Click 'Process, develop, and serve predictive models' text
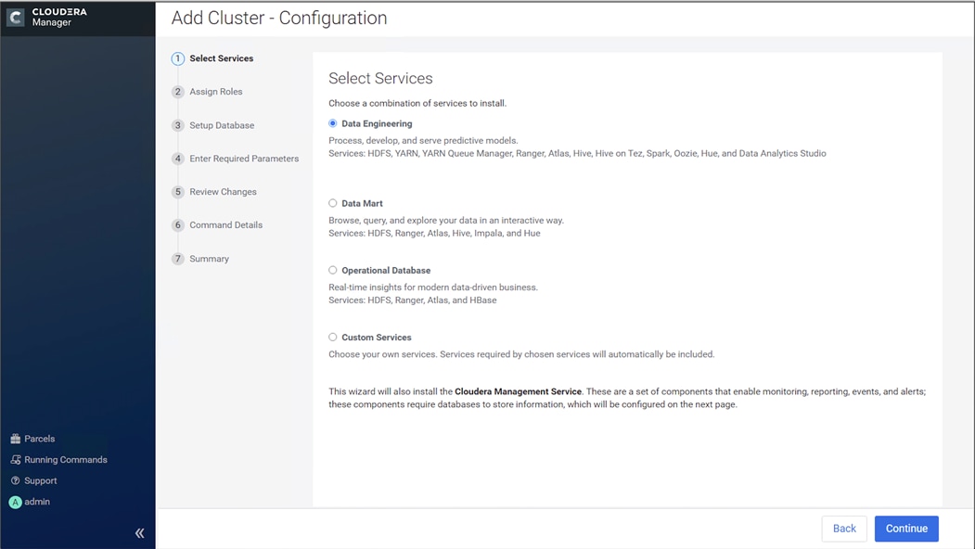Viewport: 975px width, 549px height. coord(423,141)
